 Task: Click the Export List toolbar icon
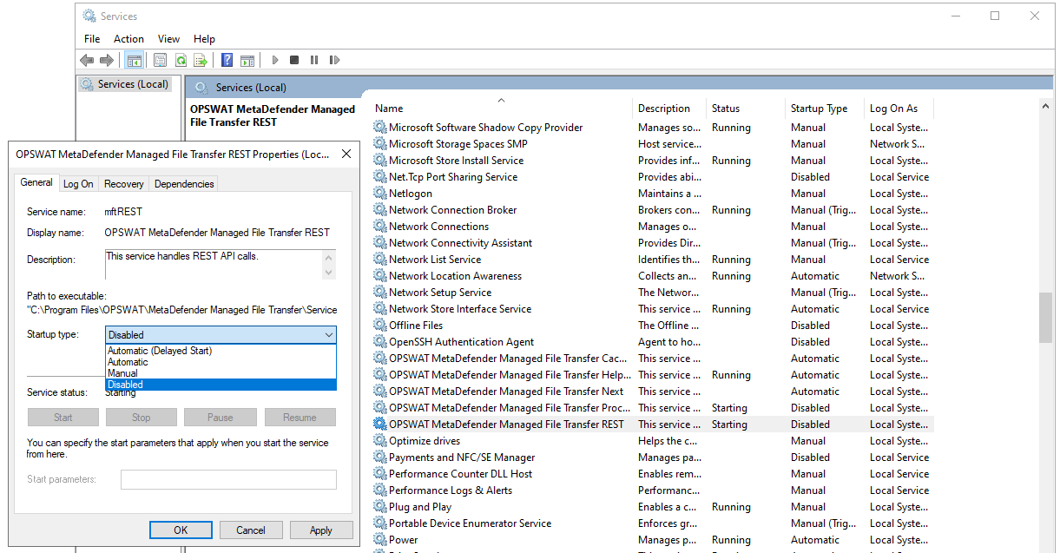click(201, 60)
